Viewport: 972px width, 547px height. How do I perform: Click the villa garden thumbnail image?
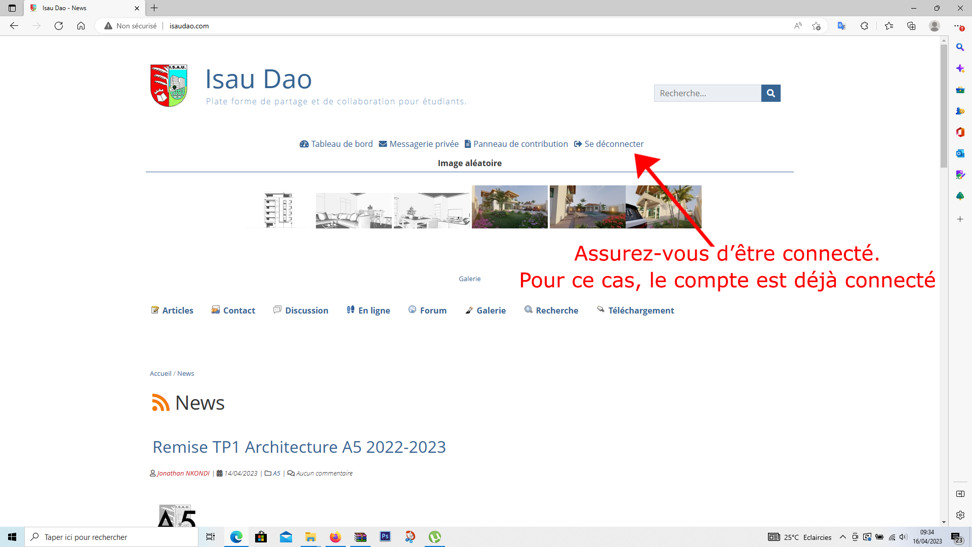pyautogui.click(x=509, y=207)
